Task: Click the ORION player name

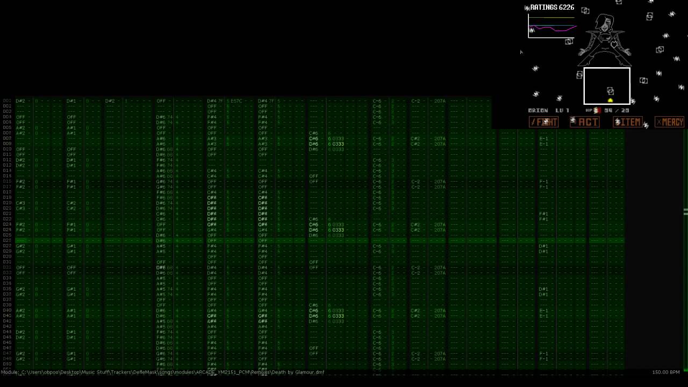Action: point(538,110)
